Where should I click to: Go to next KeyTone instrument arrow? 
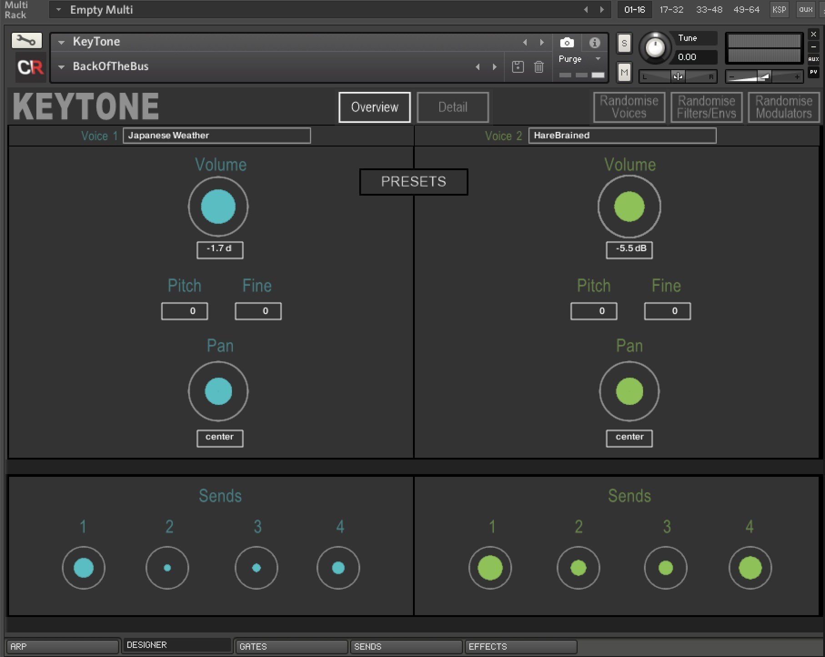[542, 42]
